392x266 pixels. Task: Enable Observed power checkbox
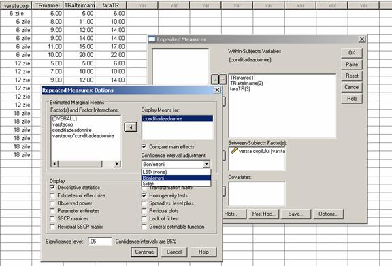point(52,203)
